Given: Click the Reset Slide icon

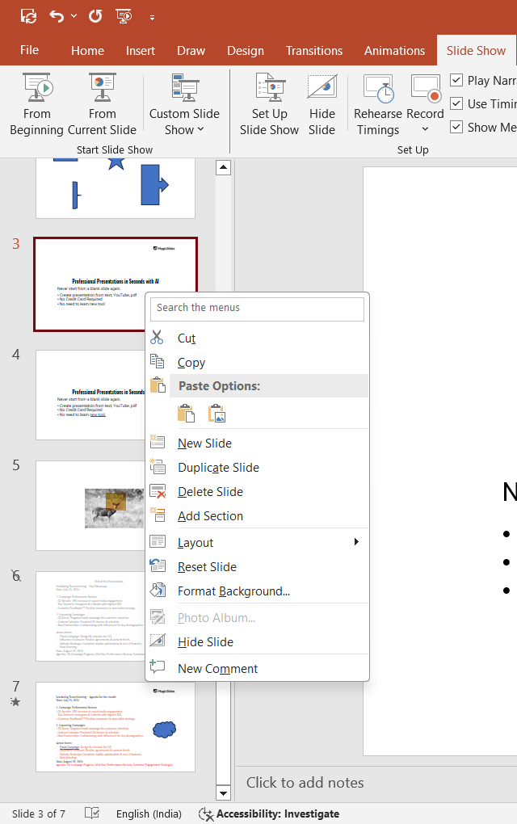Looking at the screenshot, I should pos(158,565).
